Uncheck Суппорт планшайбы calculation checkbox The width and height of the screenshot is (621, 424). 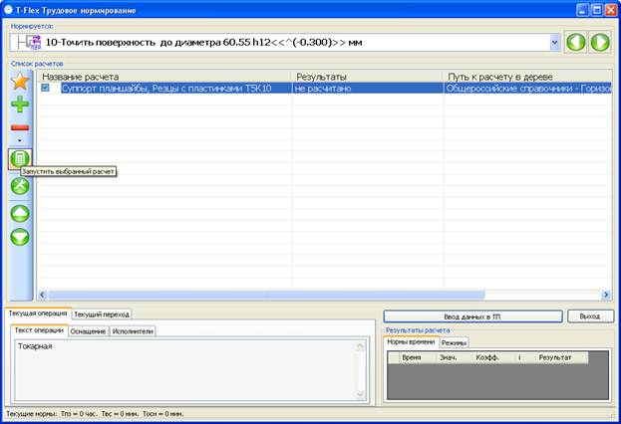pos(45,88)
